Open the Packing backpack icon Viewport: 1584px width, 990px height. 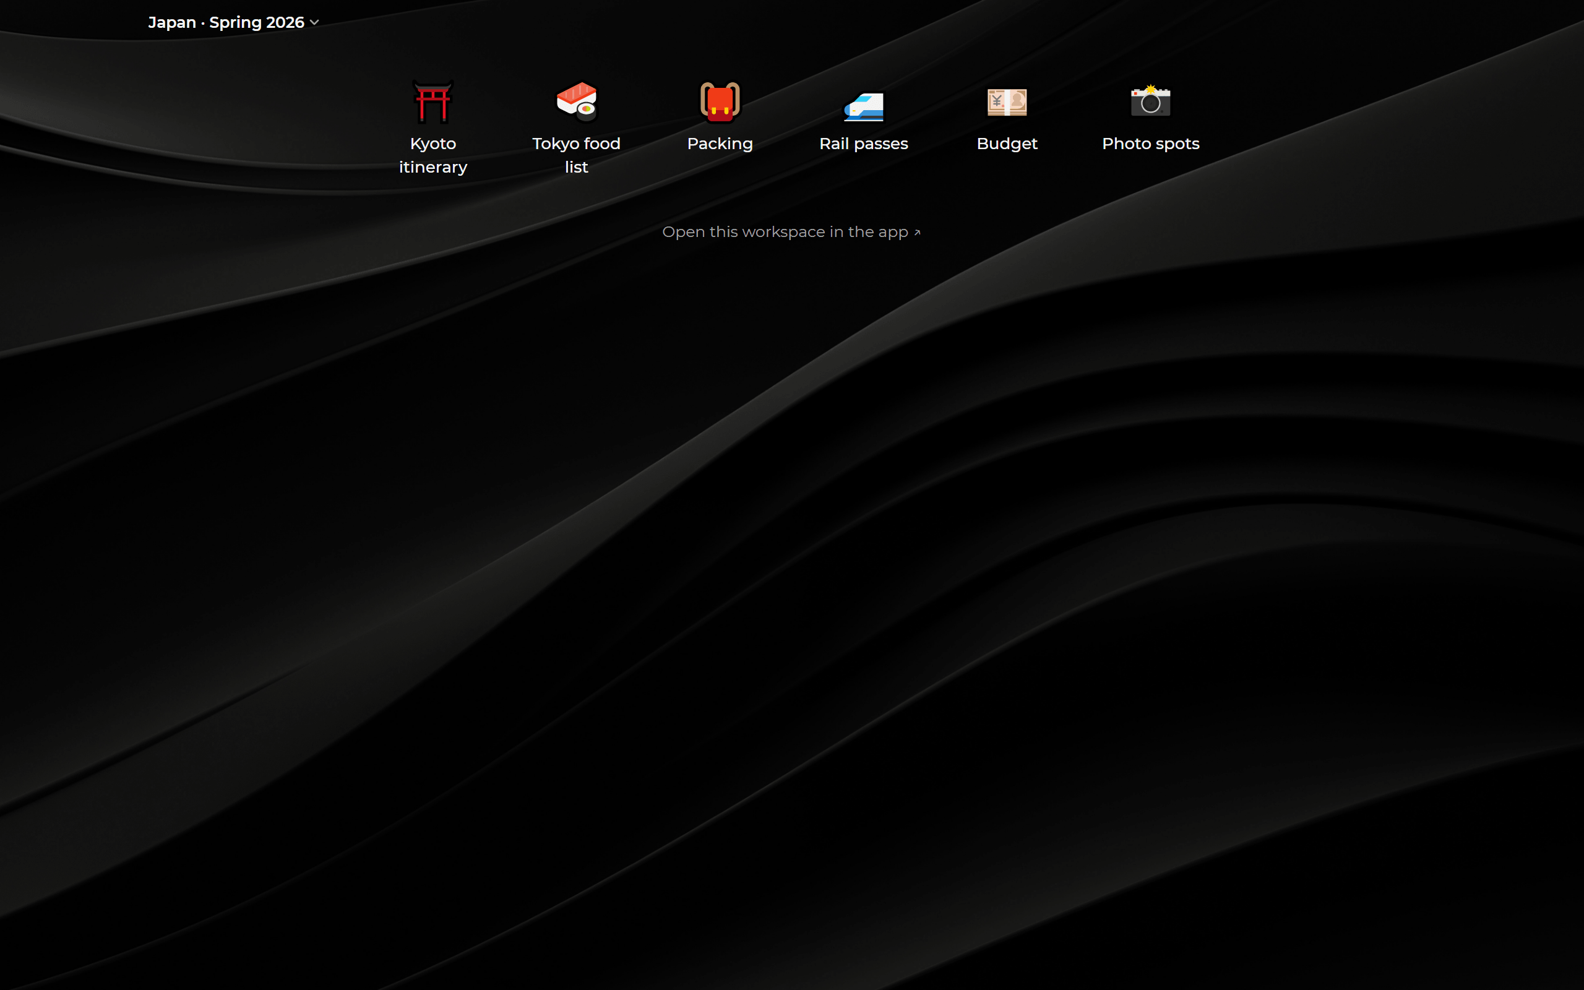coord(720,102)
